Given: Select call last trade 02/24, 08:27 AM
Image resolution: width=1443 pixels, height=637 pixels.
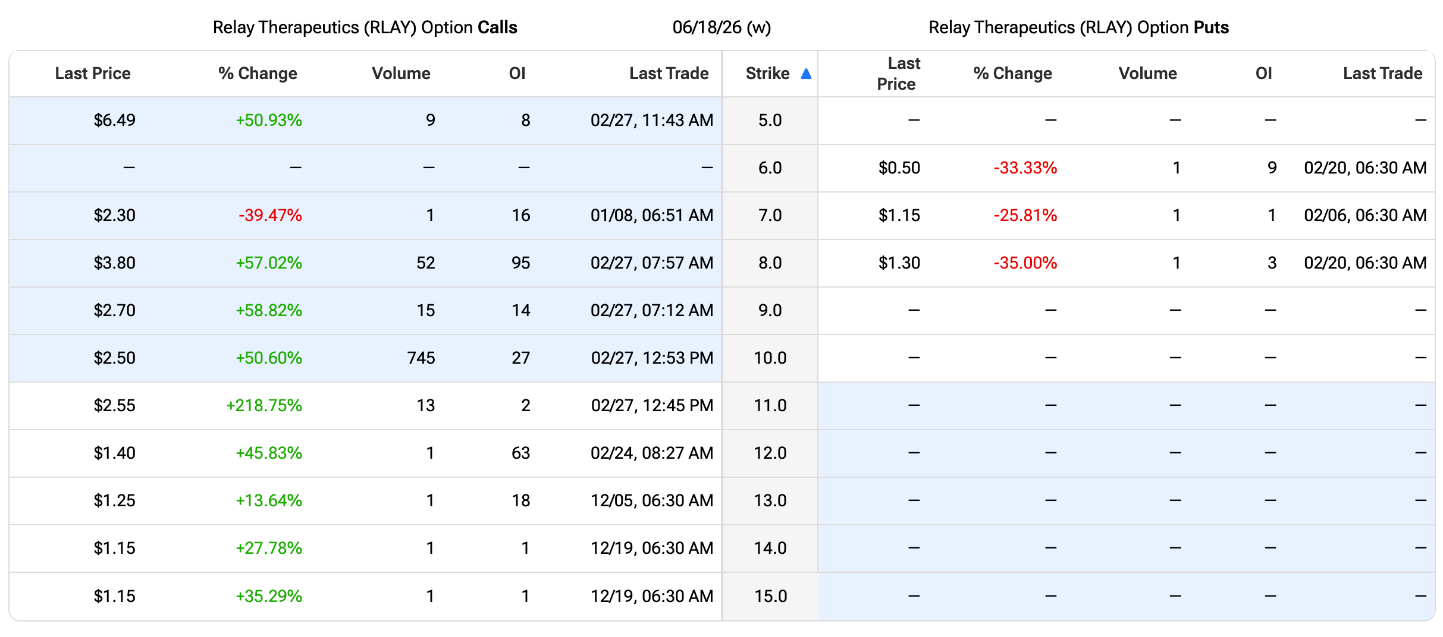Looking at the screenshot, I should tap(652, 453).
